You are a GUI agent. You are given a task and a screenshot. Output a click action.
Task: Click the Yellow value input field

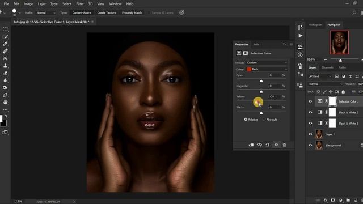coord(275,96)
